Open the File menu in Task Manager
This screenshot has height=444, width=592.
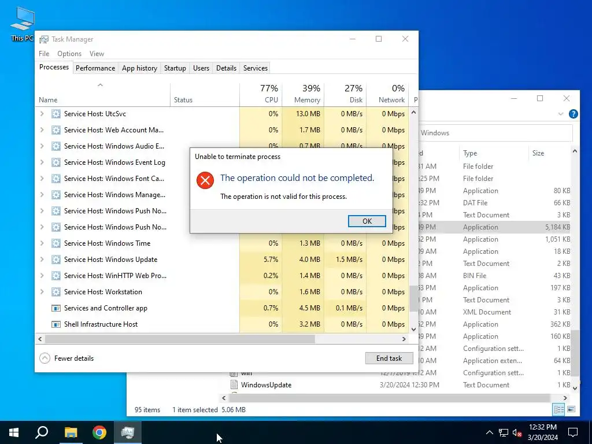point(44,54)
